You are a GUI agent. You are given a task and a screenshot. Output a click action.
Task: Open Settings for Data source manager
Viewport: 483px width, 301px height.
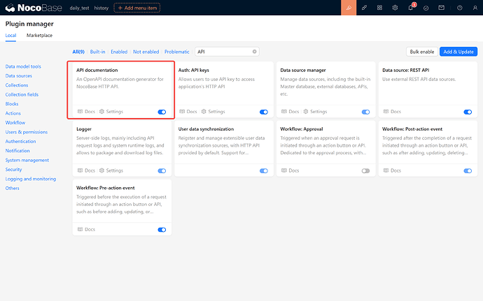[315, 112]
